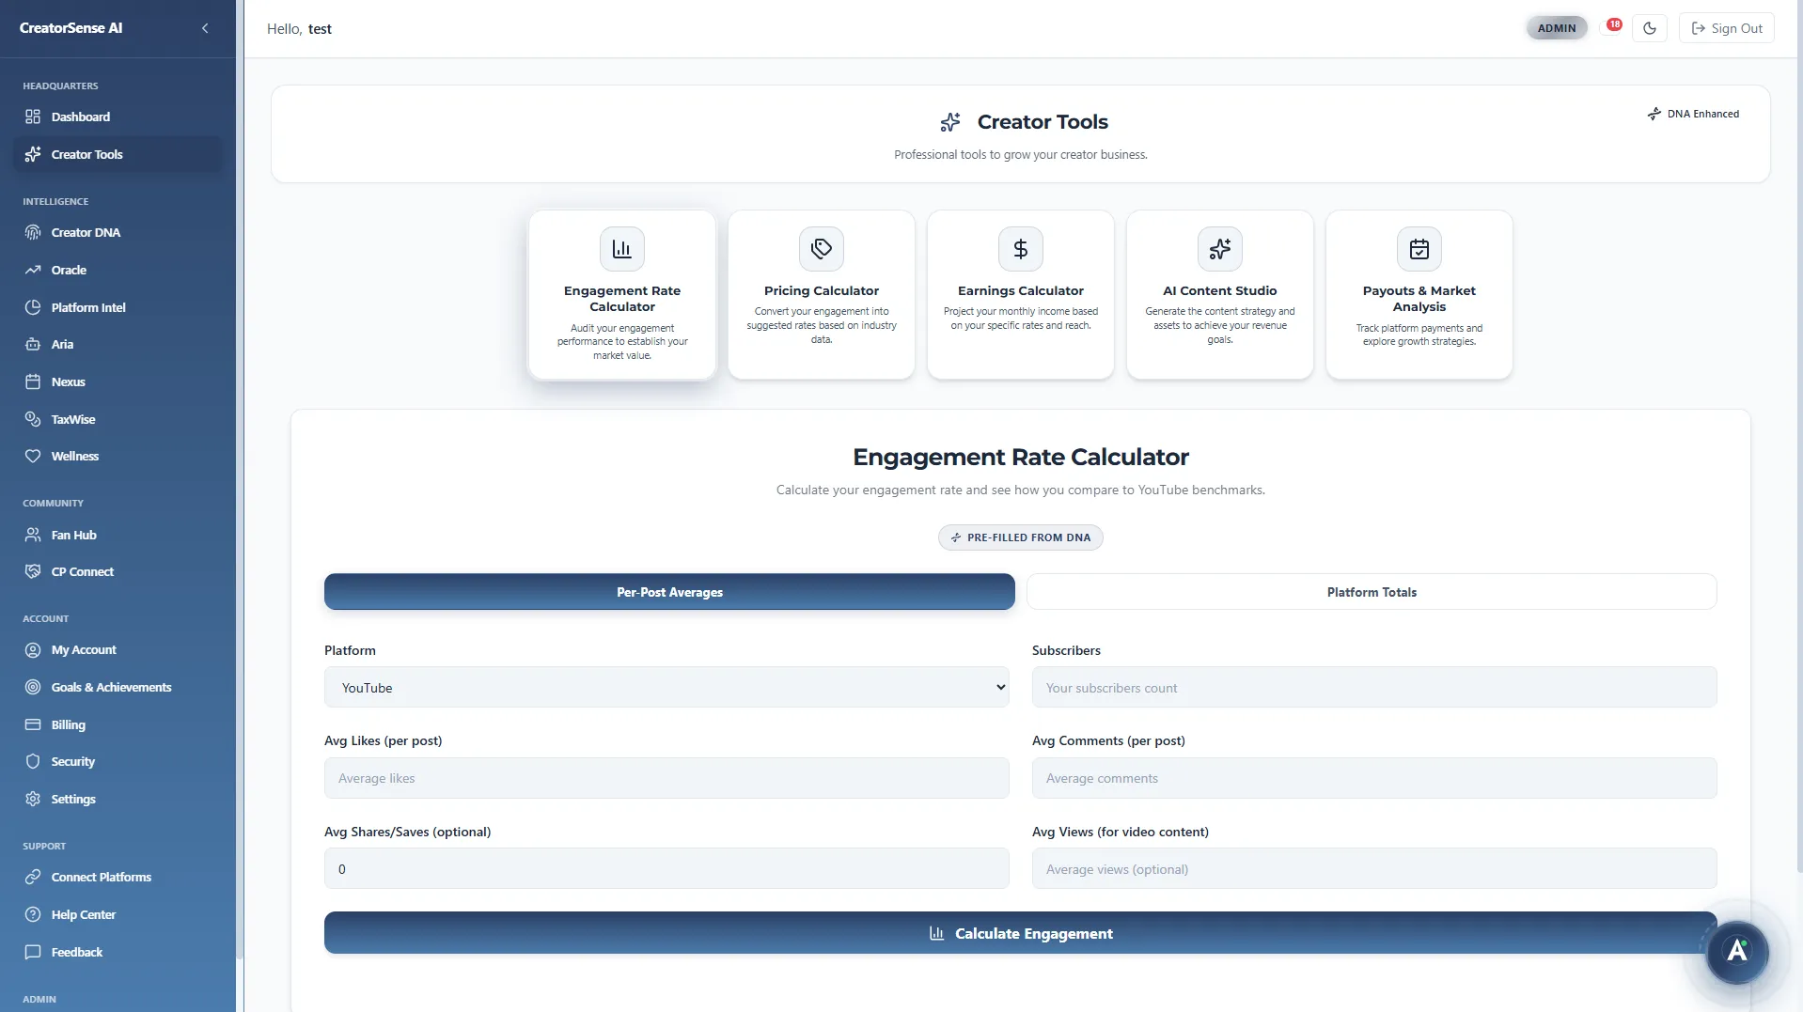1803x1012 pixels.
Task: Switch to the Platform Totals tab
Action: (1371, 592)
